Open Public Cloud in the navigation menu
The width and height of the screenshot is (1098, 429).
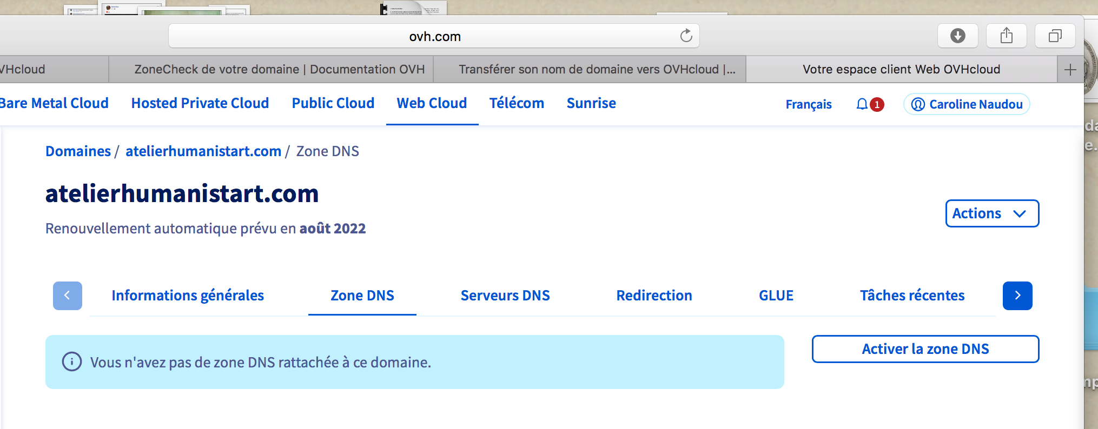[x=333, y=103]
